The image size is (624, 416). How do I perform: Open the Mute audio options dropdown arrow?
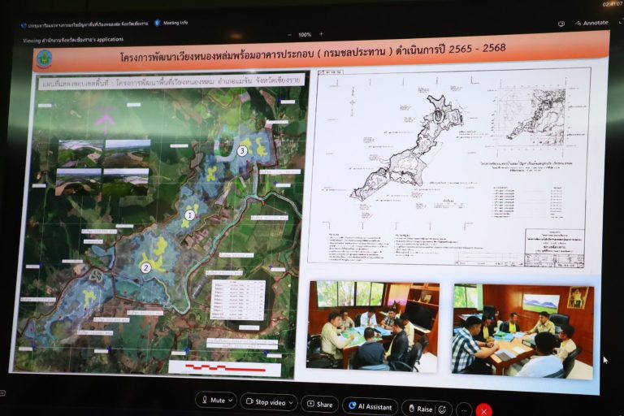(231, 401)
